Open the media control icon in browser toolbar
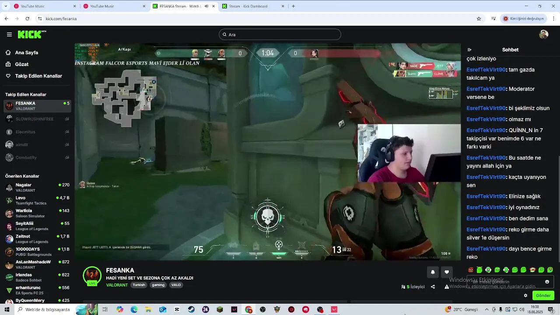The width and height of the screenshot is (560, 315). click(x=493, y=19)
